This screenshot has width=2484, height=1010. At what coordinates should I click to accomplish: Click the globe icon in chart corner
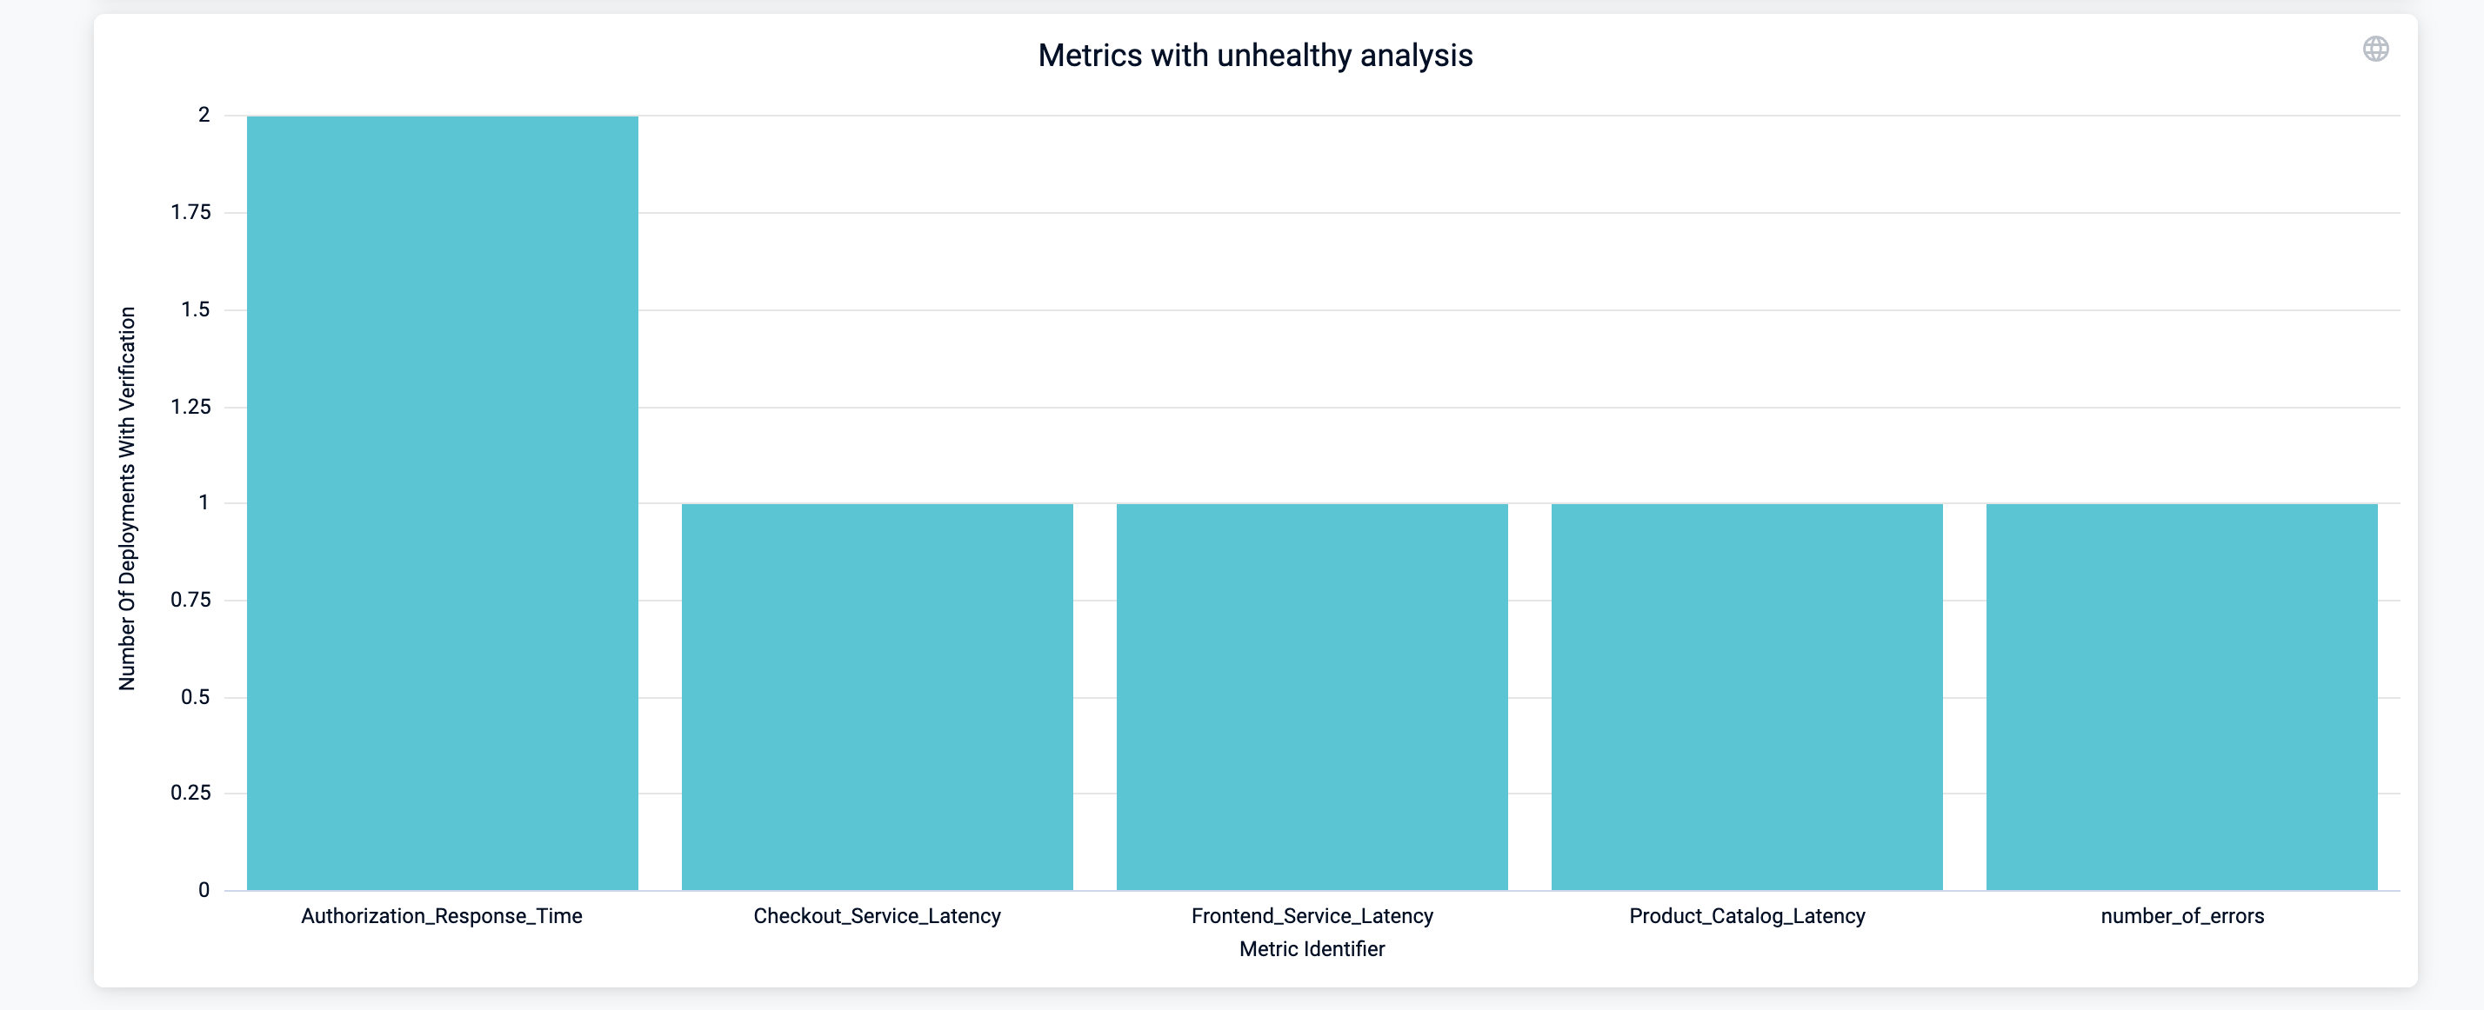[x=2375, y=50]
